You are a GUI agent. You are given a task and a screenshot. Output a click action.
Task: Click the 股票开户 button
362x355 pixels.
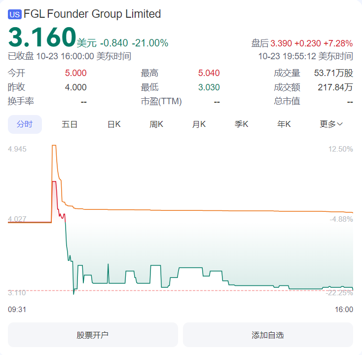click(93, 335)
